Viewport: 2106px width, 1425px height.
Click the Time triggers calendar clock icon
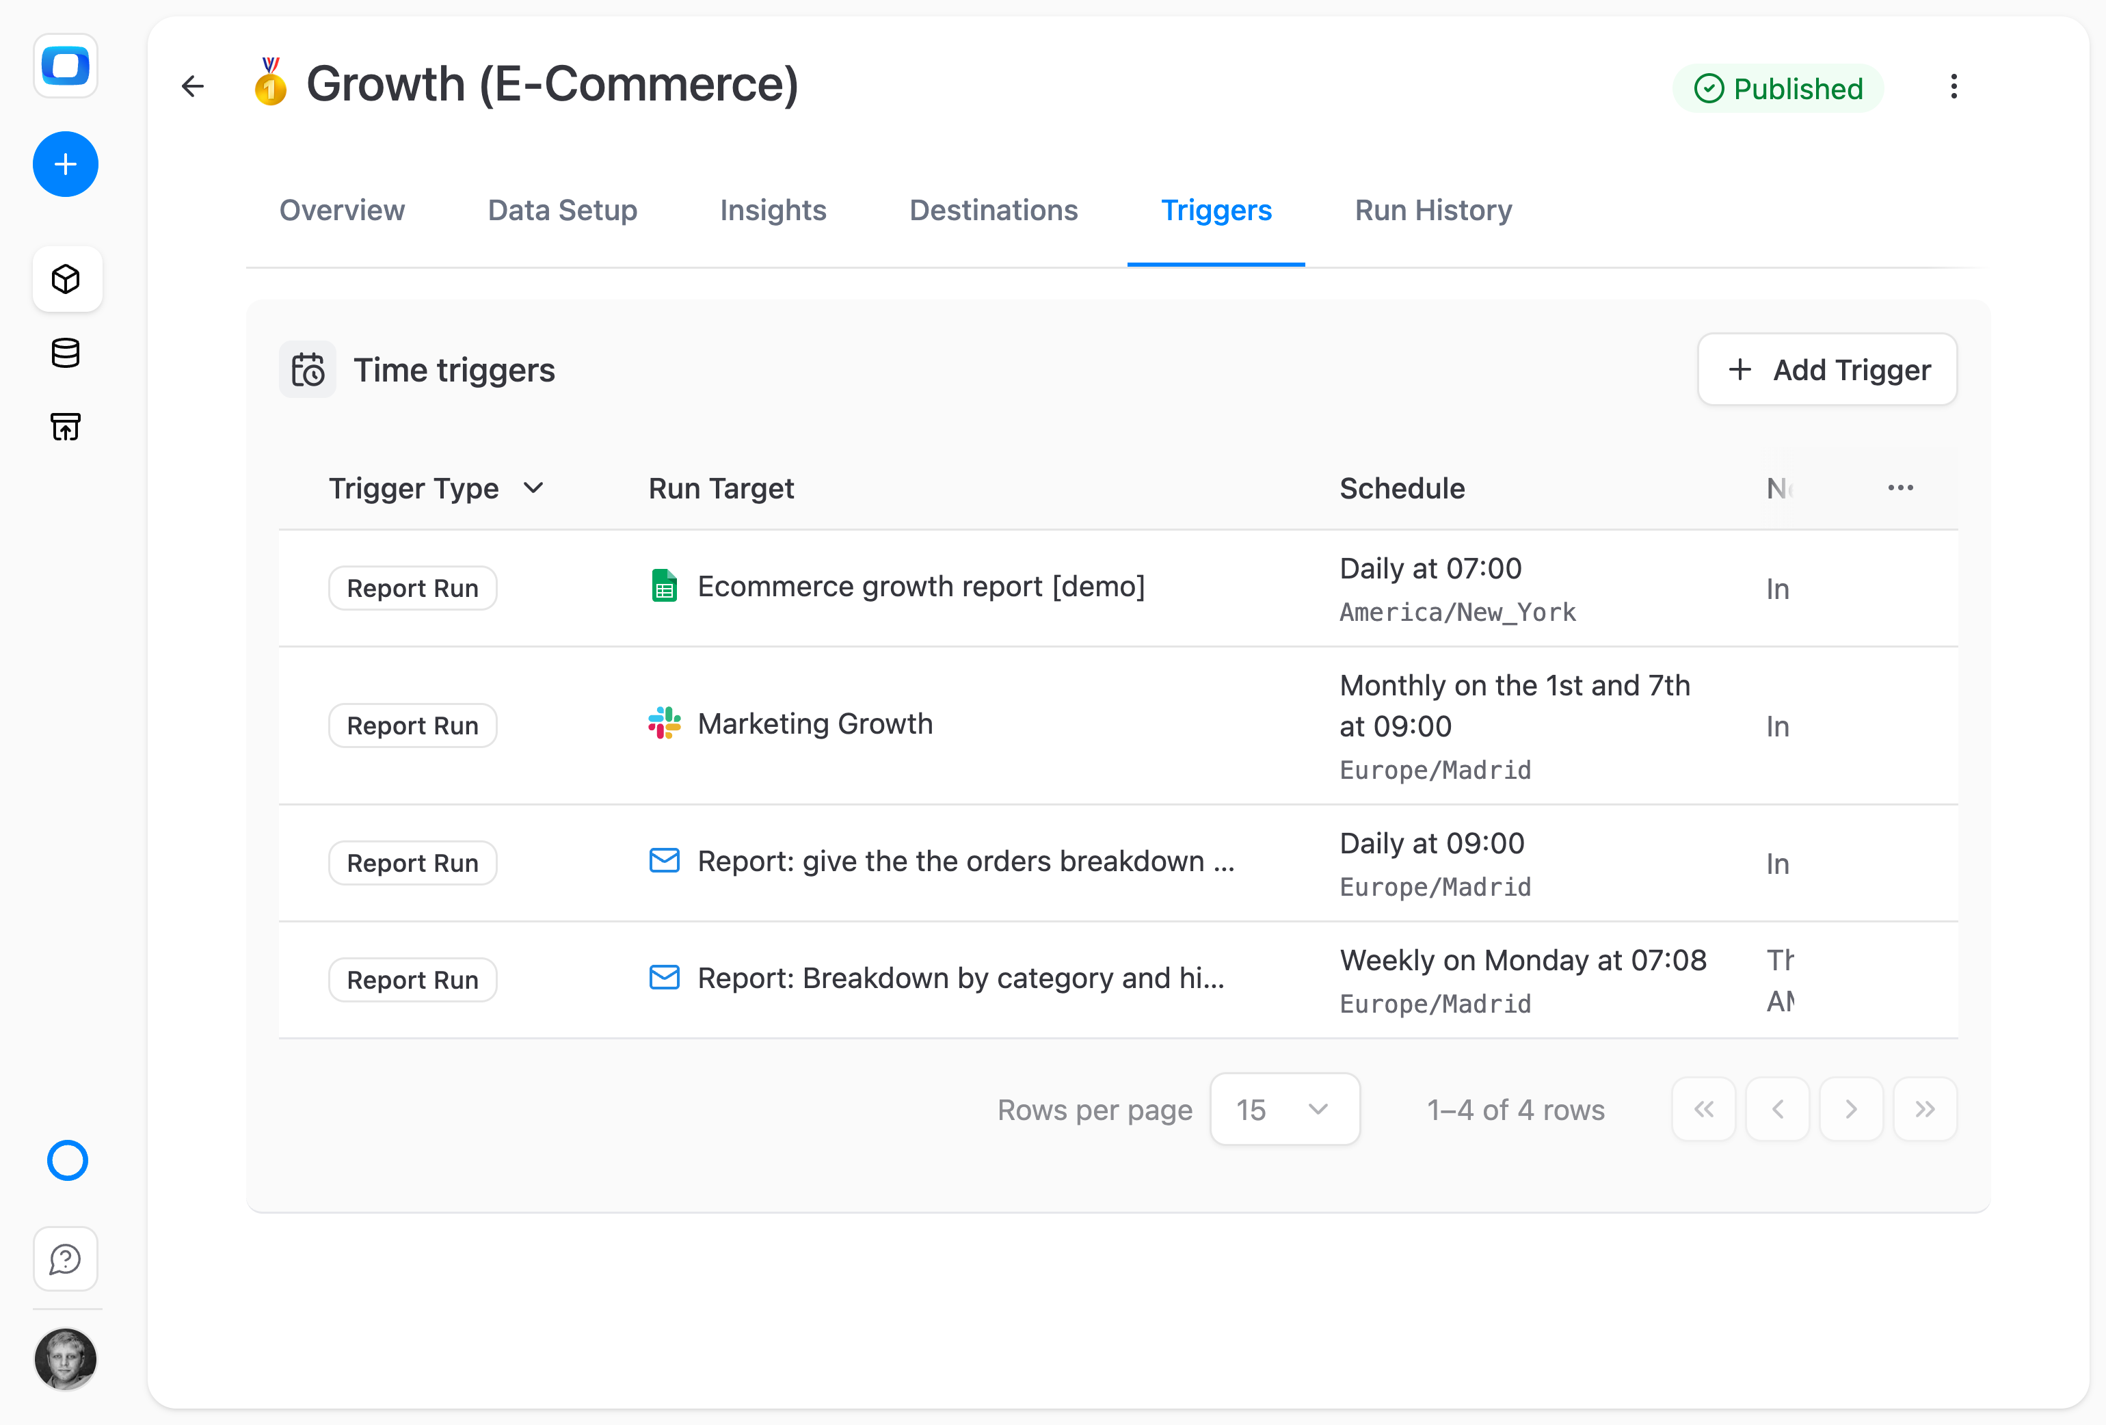coord(308,370)
